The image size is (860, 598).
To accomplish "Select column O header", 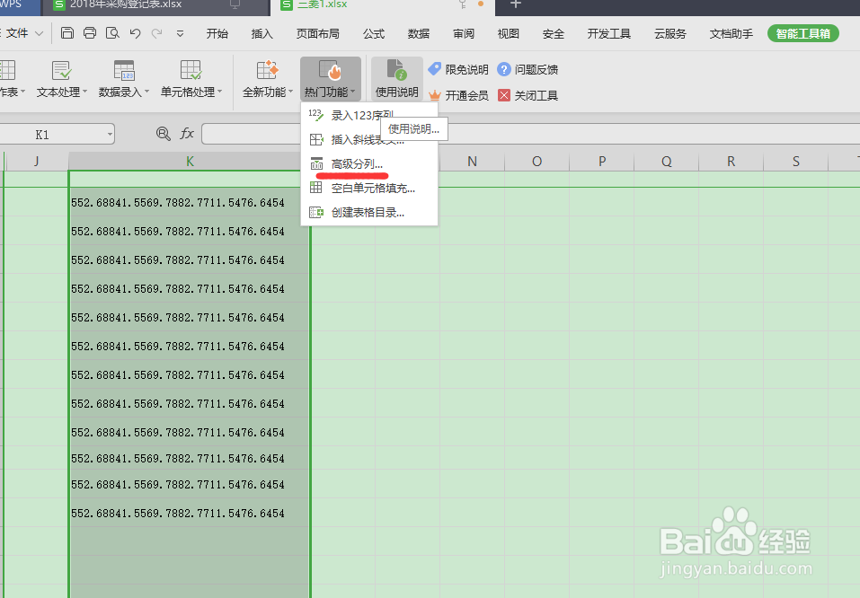I will (537, 161).
